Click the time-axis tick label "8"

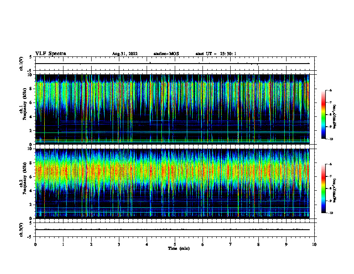coord(258,244)
